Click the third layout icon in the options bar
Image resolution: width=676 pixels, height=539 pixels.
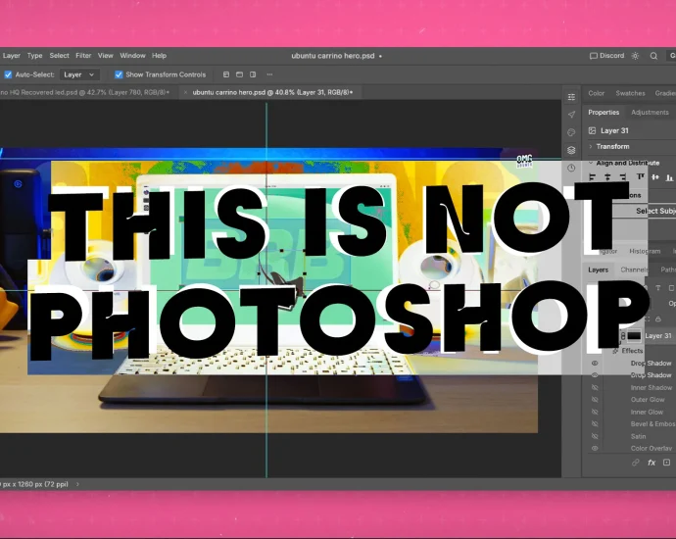tap(253, 74)
